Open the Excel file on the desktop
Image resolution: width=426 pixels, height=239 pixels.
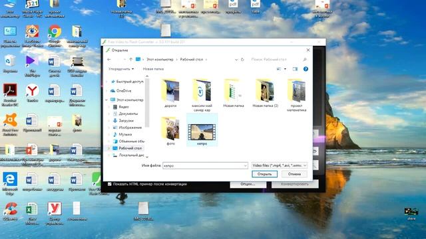coord(32,213)
